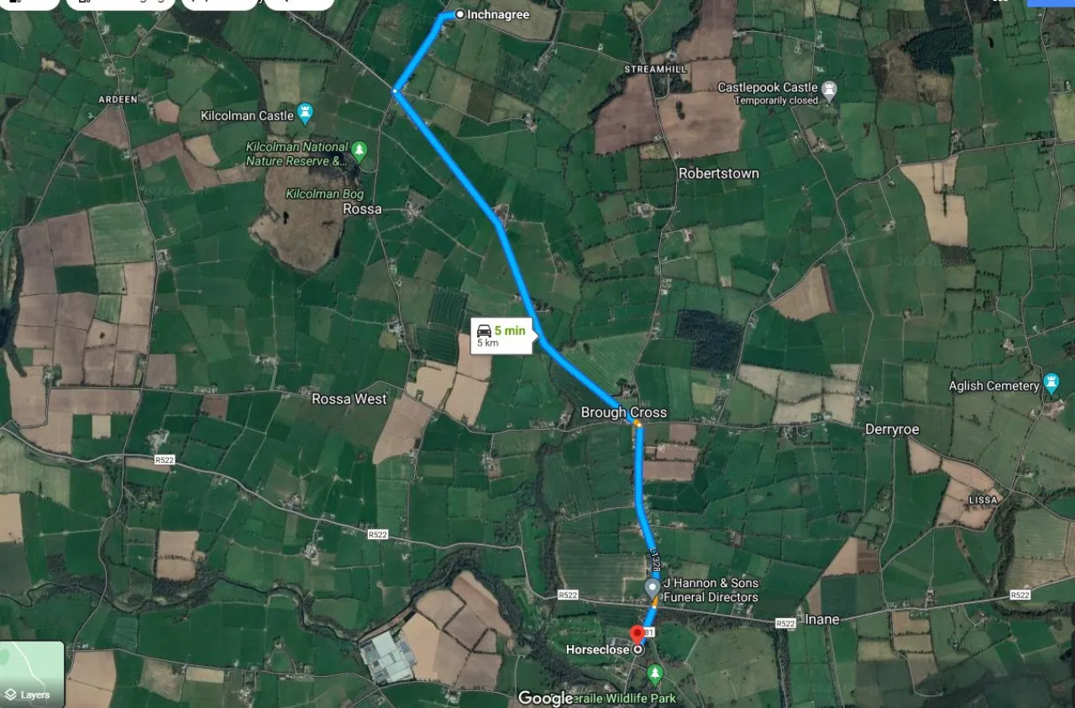Click the red Horseclose destination pin
The image size is (1075, 708).
637,635
